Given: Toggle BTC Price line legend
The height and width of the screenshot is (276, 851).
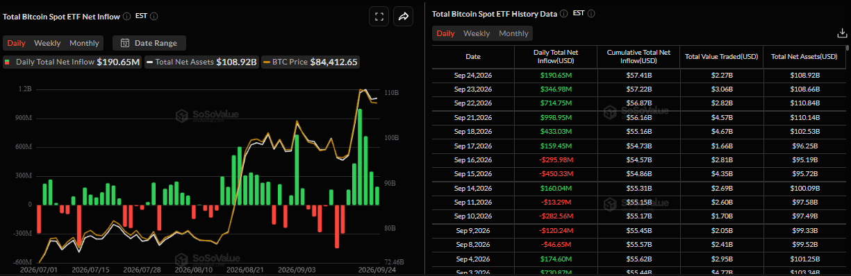Looking at the screenshot, I should pos(311,62).
